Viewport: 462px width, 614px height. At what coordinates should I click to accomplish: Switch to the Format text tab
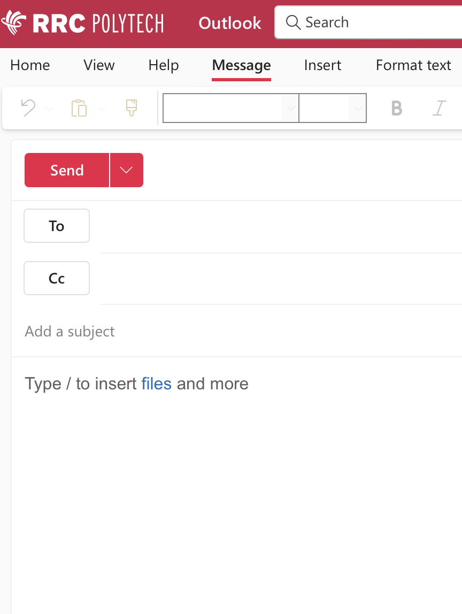pos(413,65)
